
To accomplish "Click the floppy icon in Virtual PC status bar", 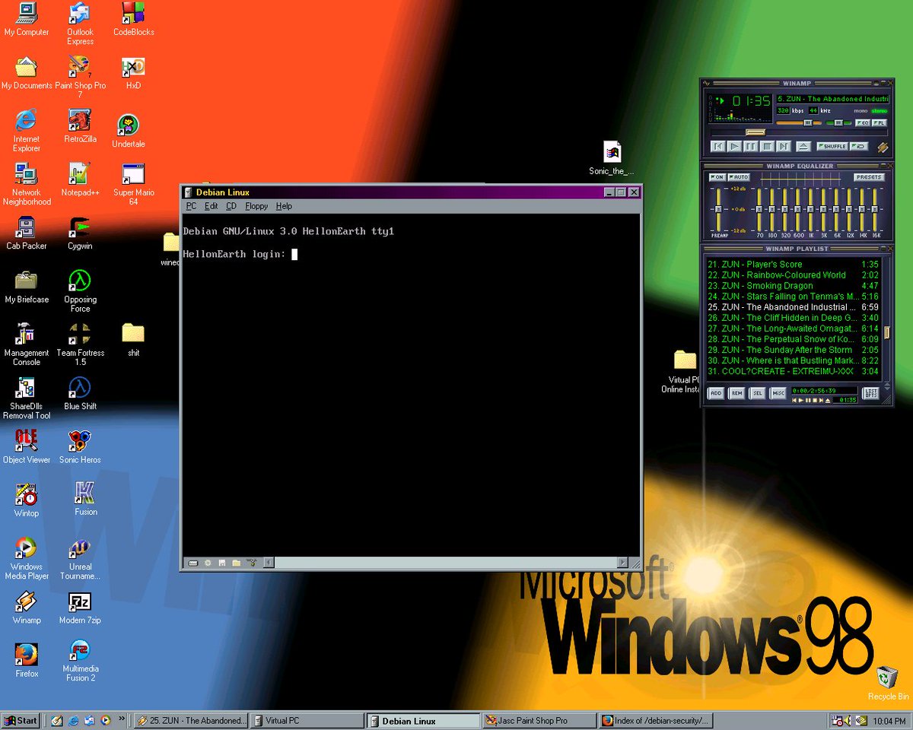I will (222, 563).
